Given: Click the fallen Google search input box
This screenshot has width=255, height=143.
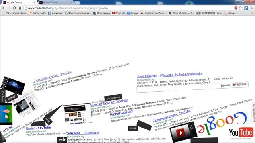Looking at the screenshot, I should click(192, 87).
